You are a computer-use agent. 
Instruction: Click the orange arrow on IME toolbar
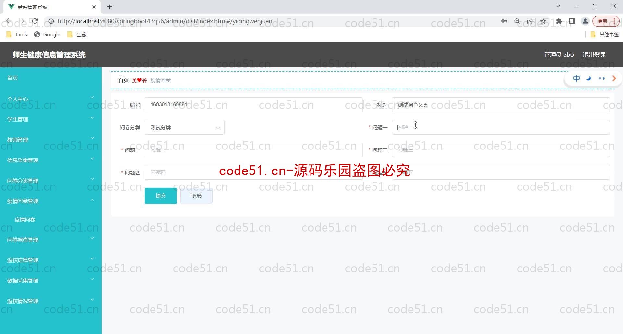click(x=614, y=78)
